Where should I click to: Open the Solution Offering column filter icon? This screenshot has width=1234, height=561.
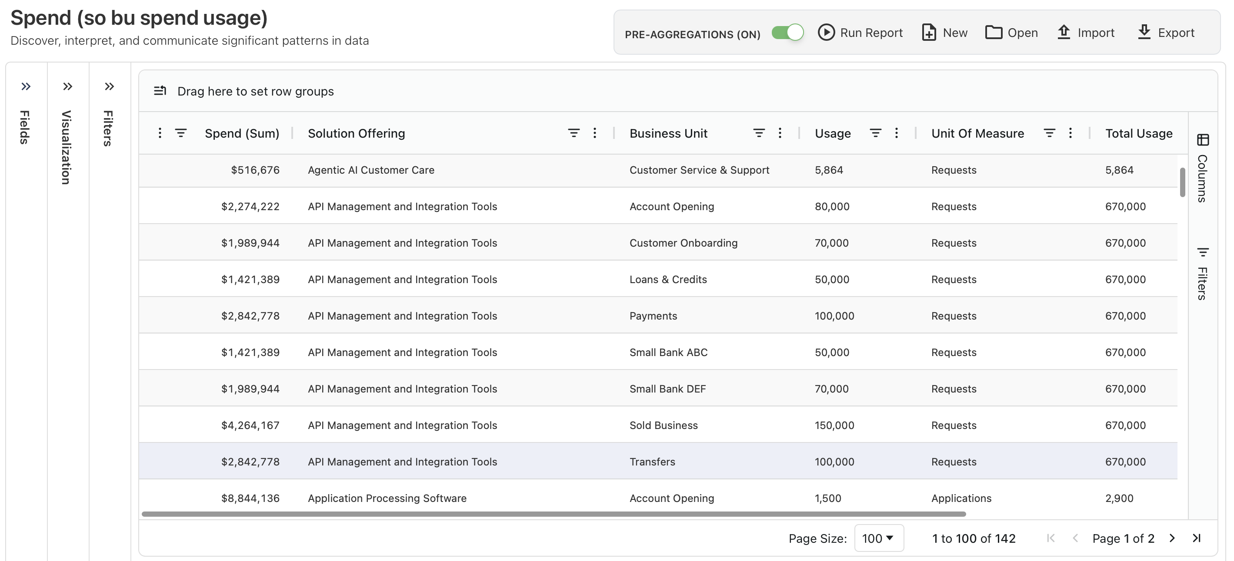pyautogui.click(x=574, y=133)
